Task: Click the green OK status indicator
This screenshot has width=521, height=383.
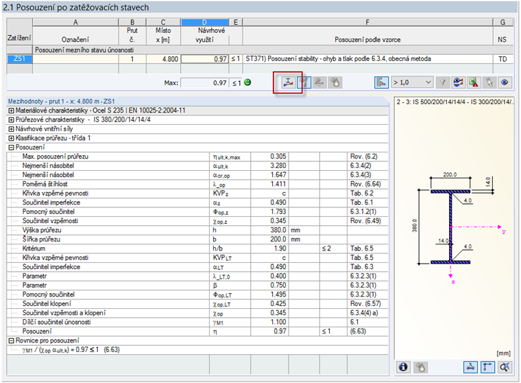Action: click(247, 82)
